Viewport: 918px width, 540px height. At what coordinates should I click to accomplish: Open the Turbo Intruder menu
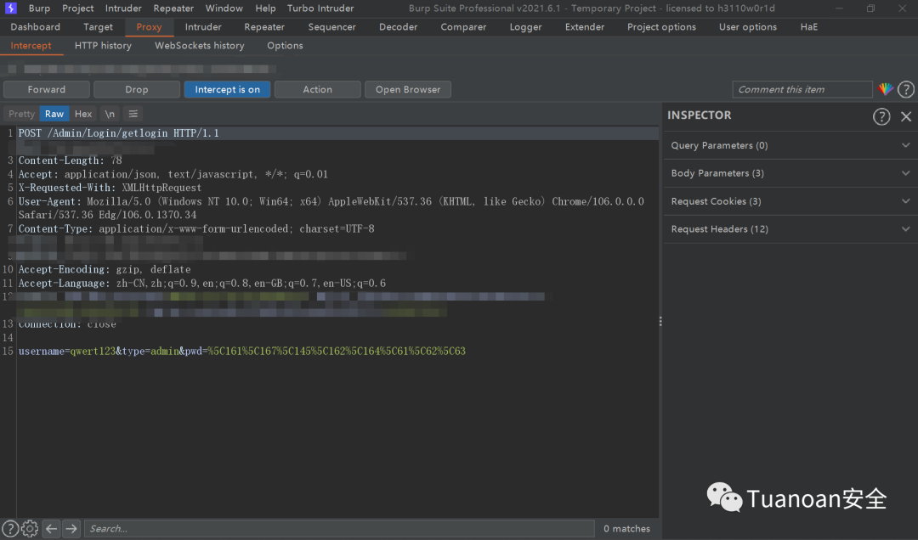(x=320, y=8)
